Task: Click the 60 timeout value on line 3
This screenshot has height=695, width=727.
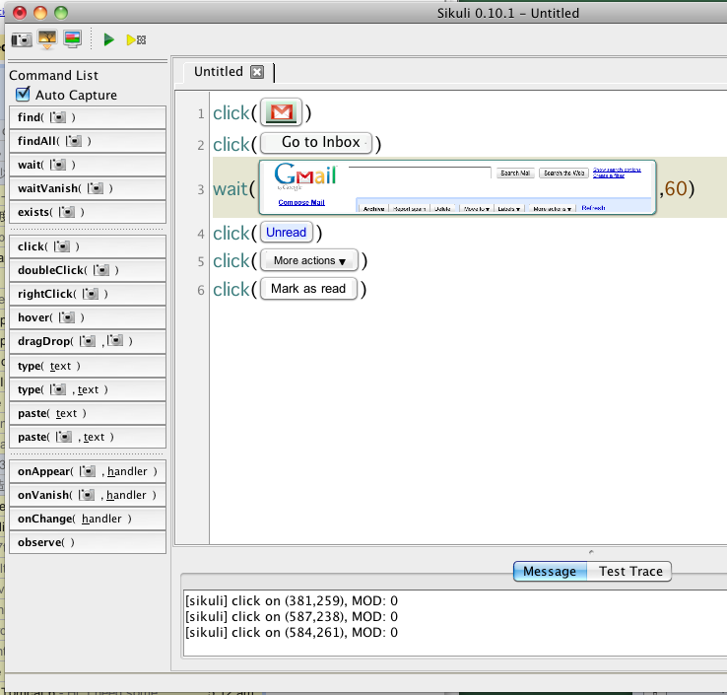Action: [x=676, y=189]
